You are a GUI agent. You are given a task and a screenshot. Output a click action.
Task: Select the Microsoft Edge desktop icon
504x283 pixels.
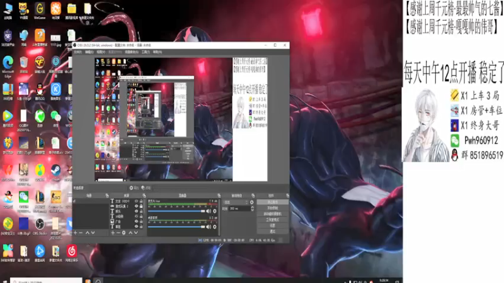pos(8,67)
